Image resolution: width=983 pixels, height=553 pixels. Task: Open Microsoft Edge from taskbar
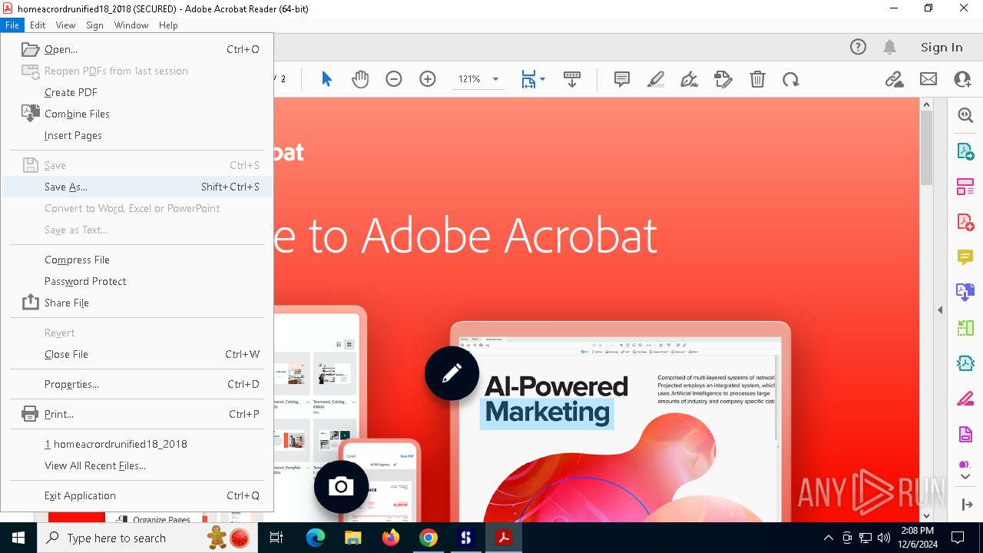click(316, 538)
